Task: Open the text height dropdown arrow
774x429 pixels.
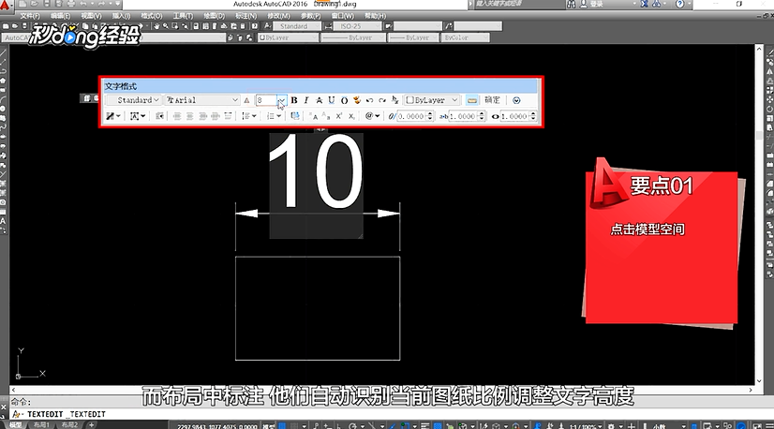Action: (281, 100)
